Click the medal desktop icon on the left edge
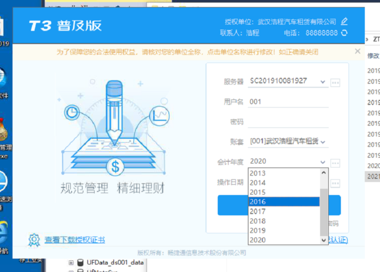 click(x=3, y=130)
